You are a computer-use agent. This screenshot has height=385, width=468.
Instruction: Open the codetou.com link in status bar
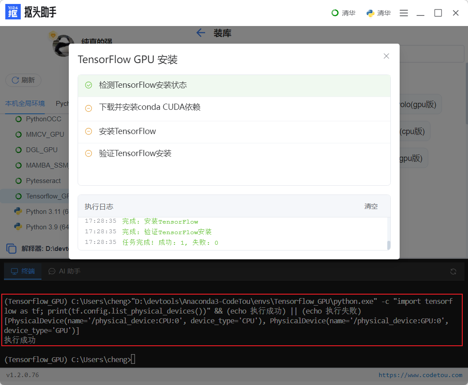point(420,374)
